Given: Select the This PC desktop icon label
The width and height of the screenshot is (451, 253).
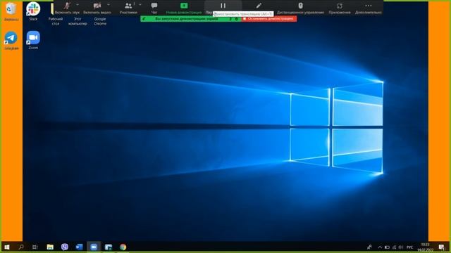Looking at the screenshot, I should click(x=78, y=21).
